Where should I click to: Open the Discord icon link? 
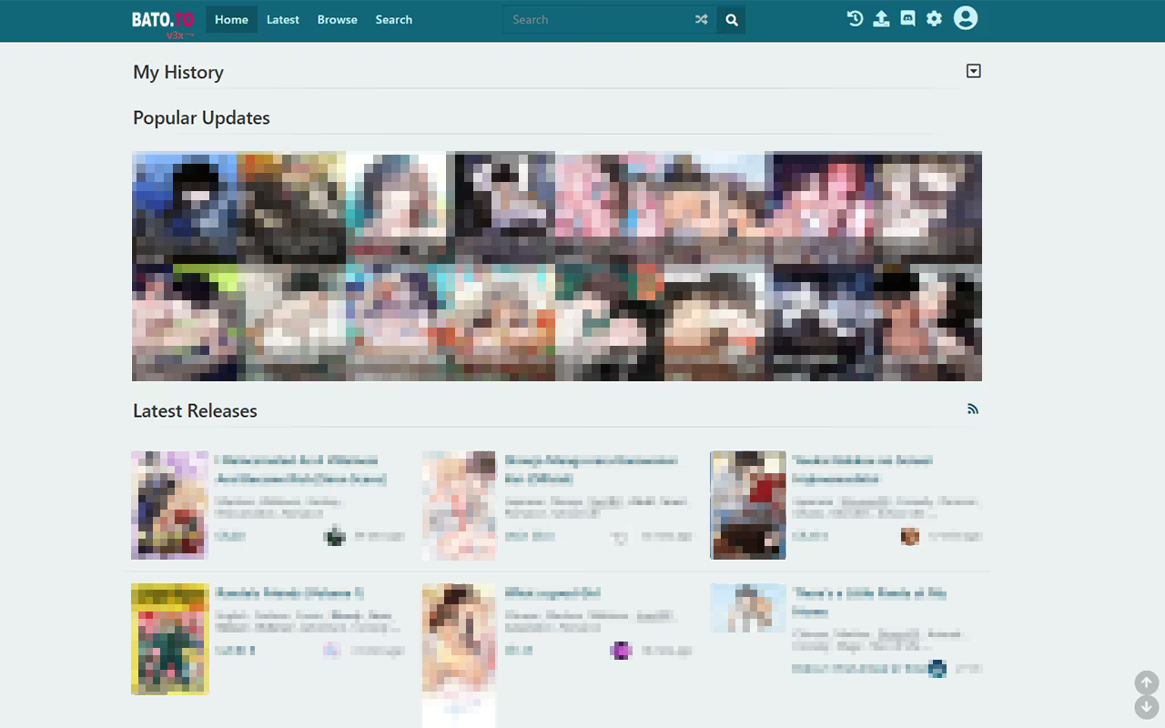click(x=907, y=18)
